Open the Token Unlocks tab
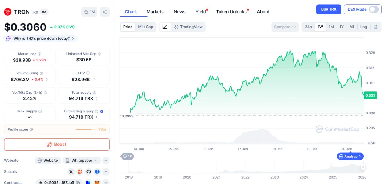 (x=231, y=12)
